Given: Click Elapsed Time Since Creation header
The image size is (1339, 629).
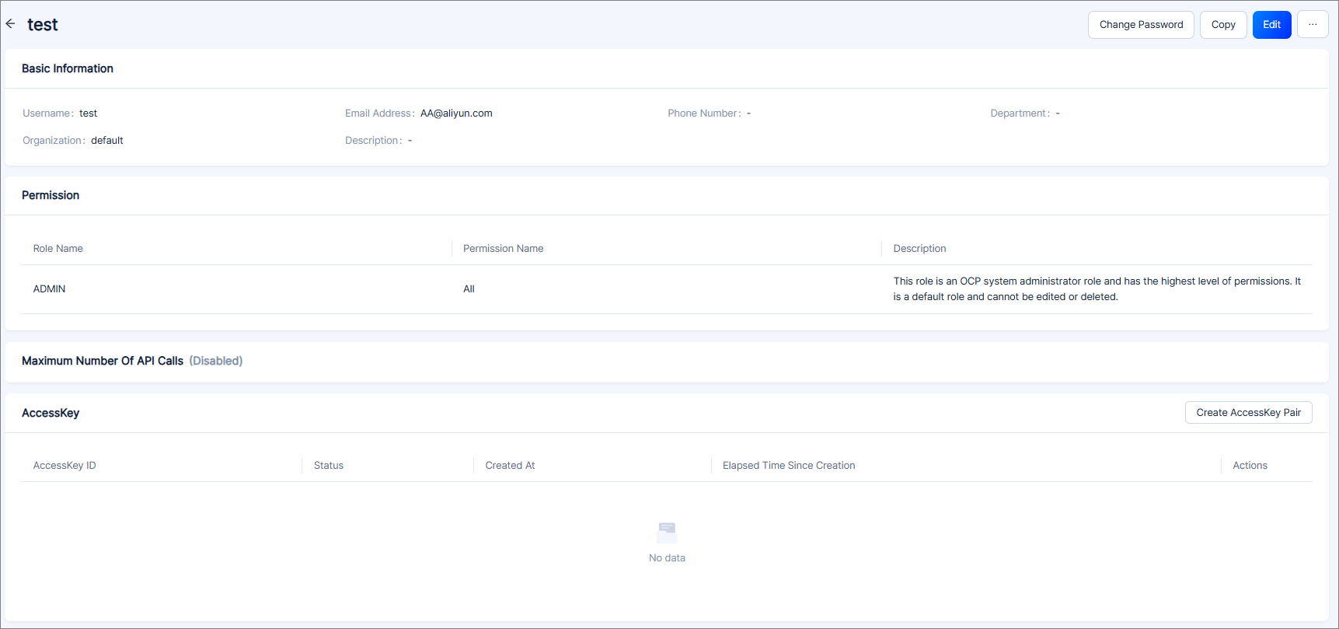Looking at the screenshot, I should (x=788, y=466).
